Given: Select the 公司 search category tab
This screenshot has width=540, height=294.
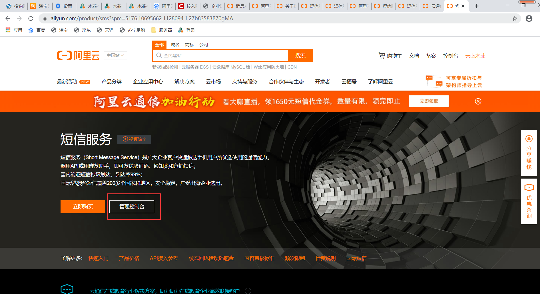Looking at the screenshot, I should (204, 45).
